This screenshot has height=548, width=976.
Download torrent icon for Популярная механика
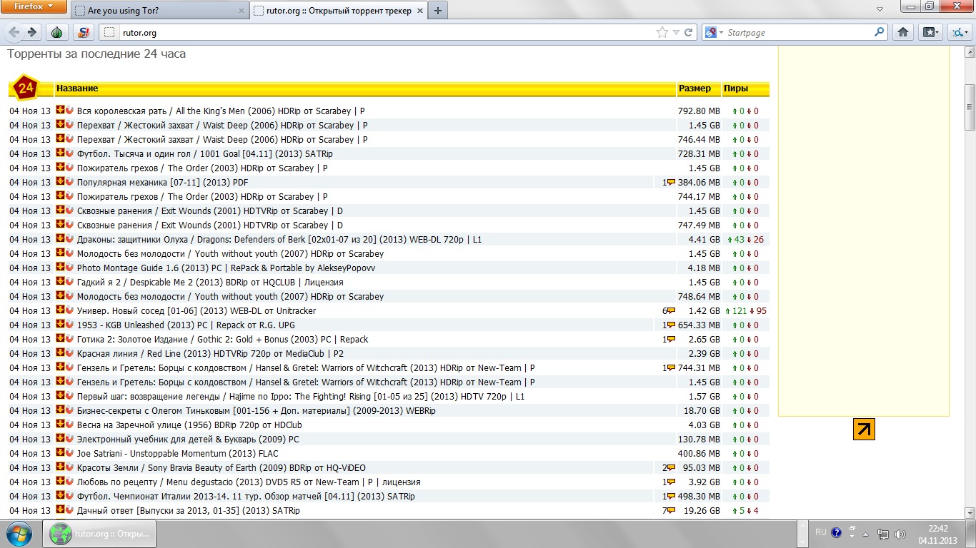point(60,182)
